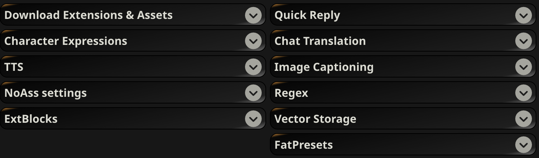Click the Image Captioning title
Viewport: 539px width, 158px height.
tap(324, 67)
